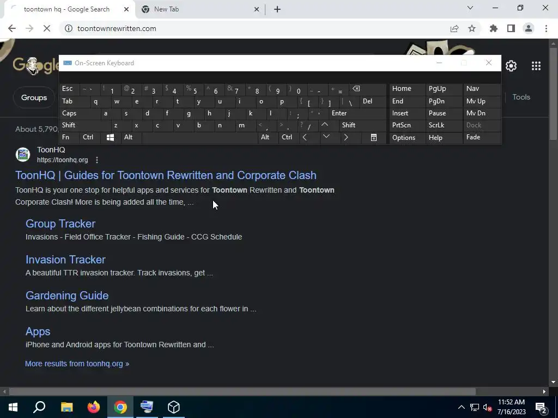Toggle the left Shift key on the keyboard

pyautogui.click(x=84, y=125)
